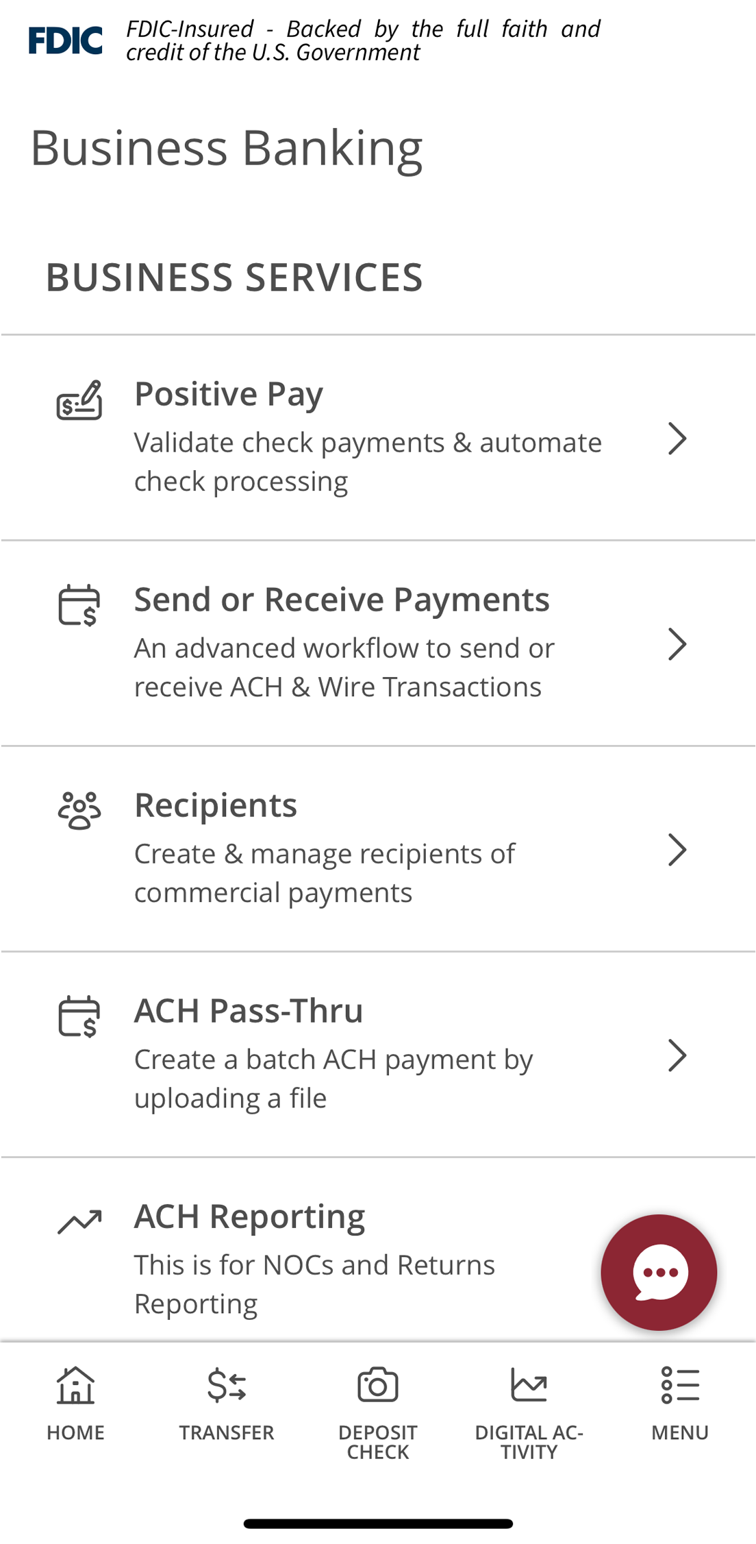Screen dimensions: 756x1544
Task: Tap the Positive Pay title text
Action: tap(229, 394)
